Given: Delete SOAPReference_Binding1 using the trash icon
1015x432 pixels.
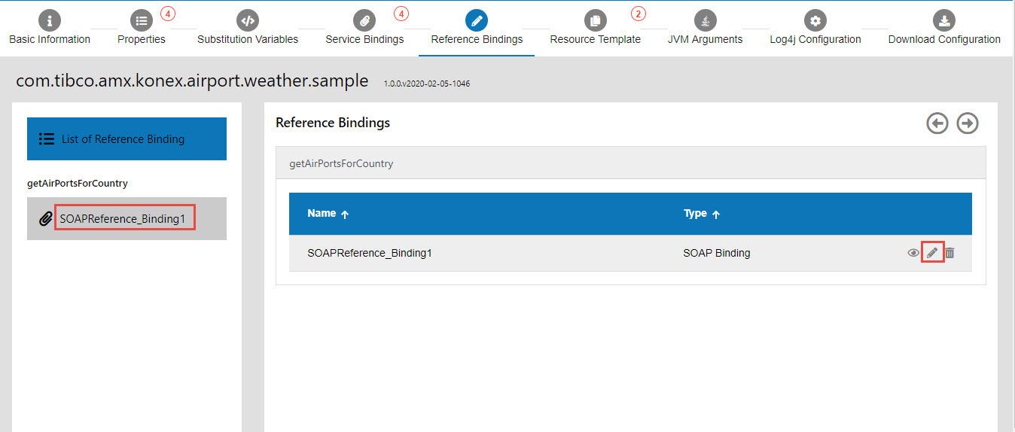Looking at the screenshot, I should click(x=949, y=253).
